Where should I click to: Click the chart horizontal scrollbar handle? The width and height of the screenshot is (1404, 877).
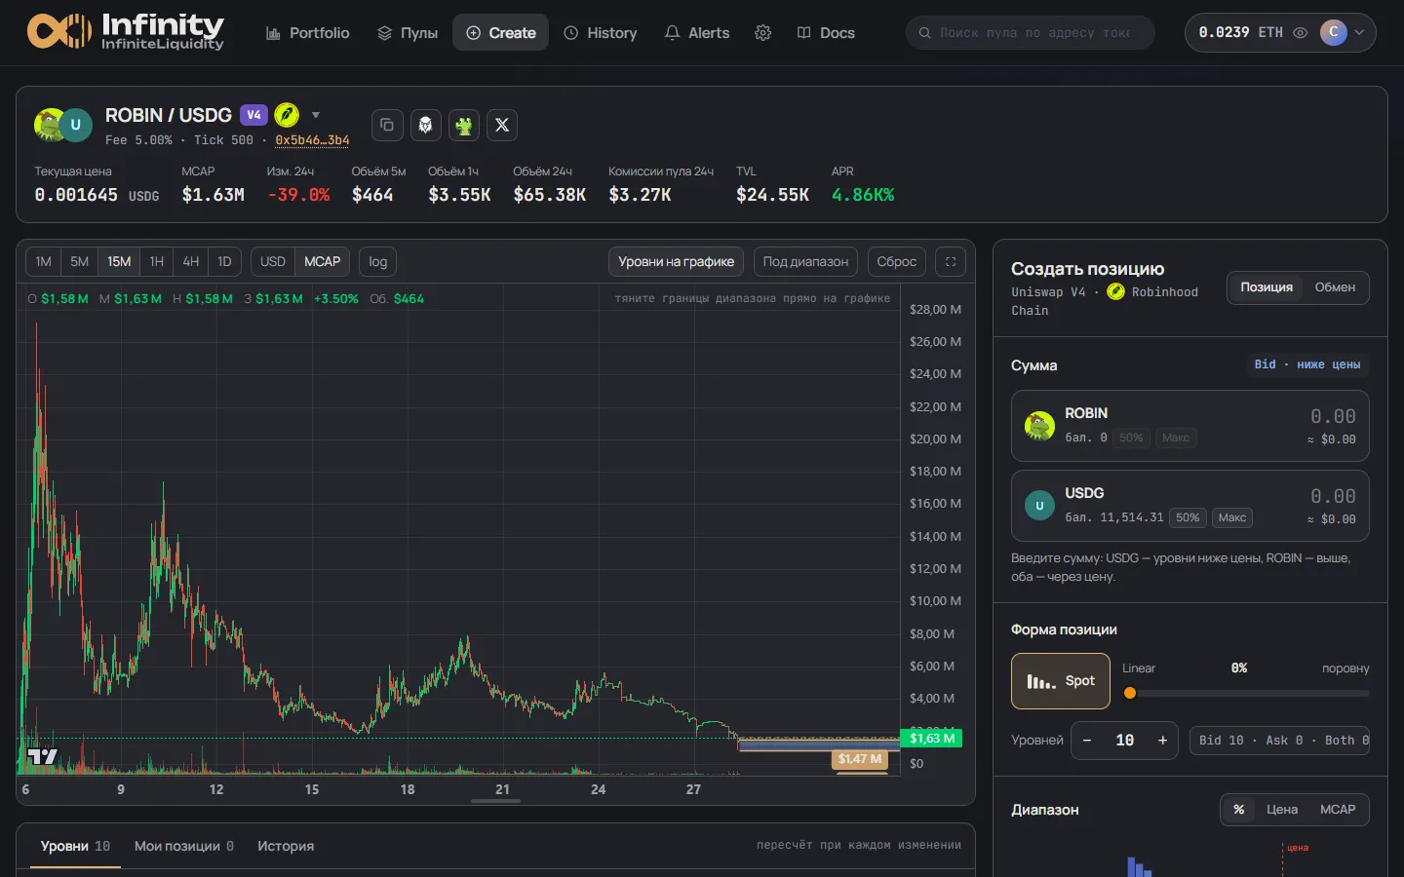(495, 801)
